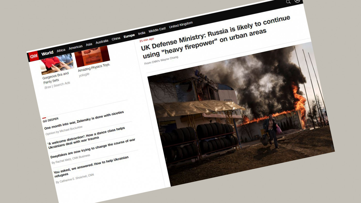Image resolution: width=361 pixels, height=203 pixels.
Task: Go to the Americas section
Action: (76, 47)
